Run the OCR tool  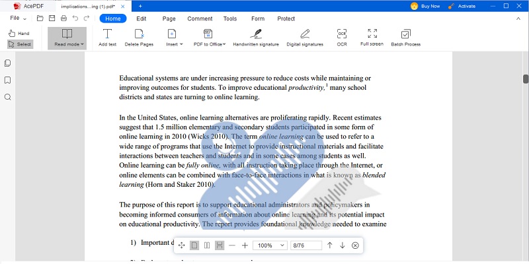pos(342,38)
